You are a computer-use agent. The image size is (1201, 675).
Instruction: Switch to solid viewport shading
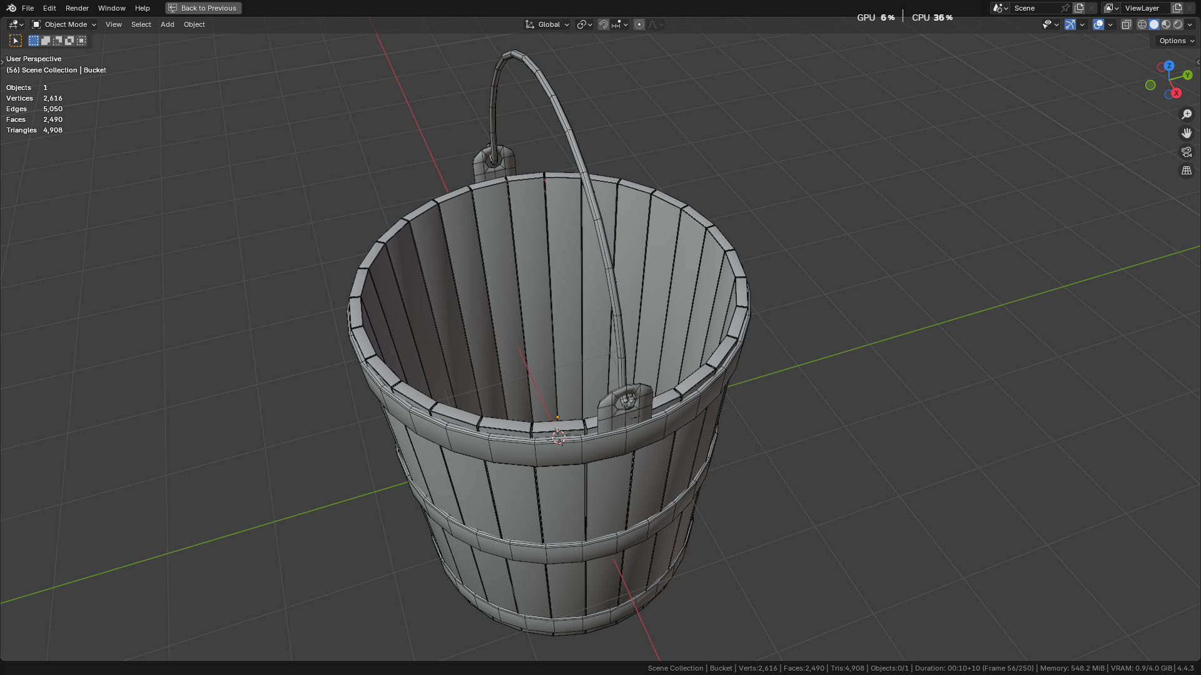coord(1154,24)
